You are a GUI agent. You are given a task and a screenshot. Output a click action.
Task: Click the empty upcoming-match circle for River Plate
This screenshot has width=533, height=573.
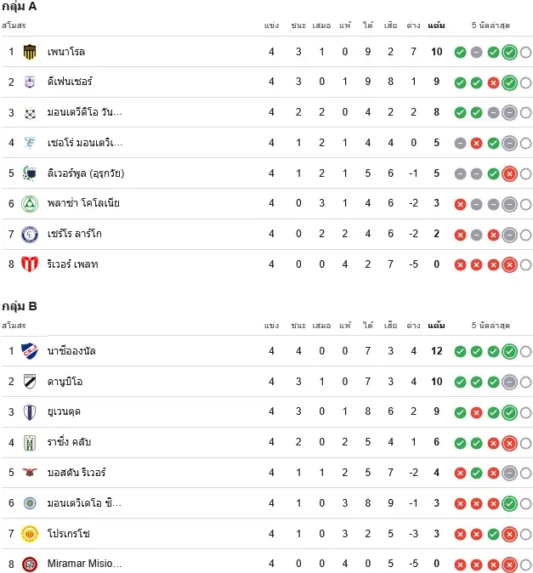tap(525, 265)
